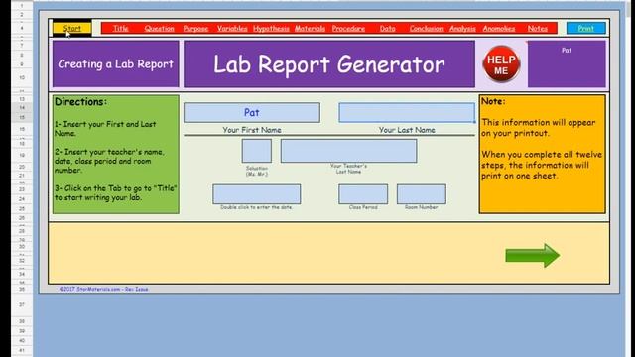Switch to the Purpose tab
This screenshot has width=635, height=357.
pos(195,29)
